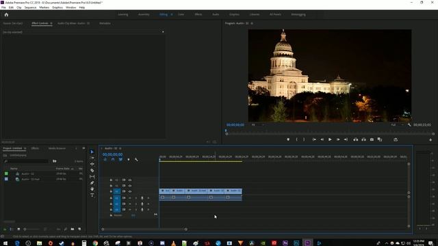Click Mark In bracket button

point(296,139)
